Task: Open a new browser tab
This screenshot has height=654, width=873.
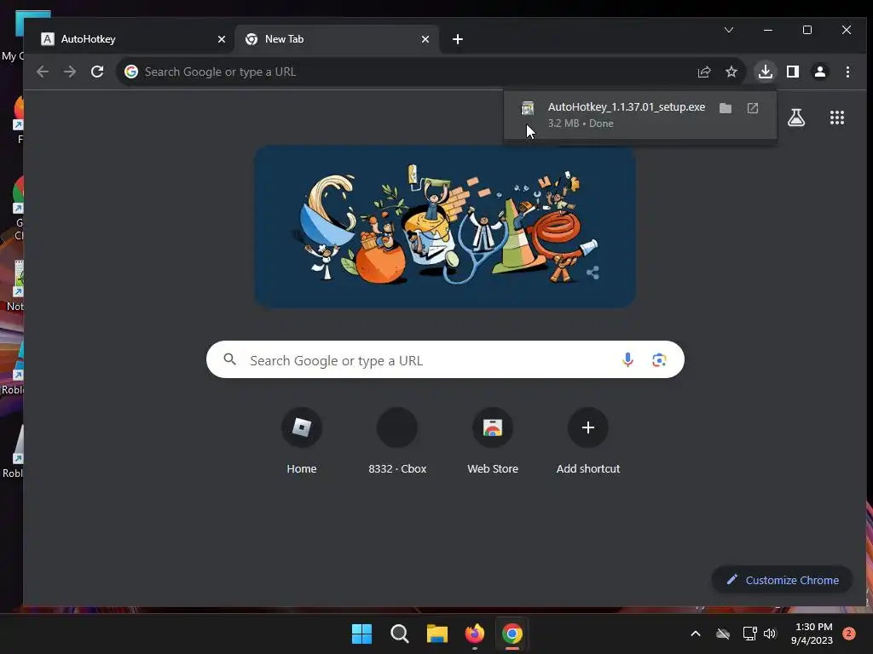Action: pos(457,39)
